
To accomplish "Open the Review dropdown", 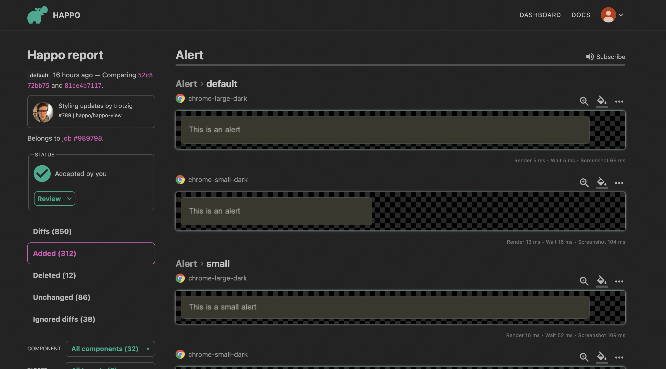I will click(54, 199).
